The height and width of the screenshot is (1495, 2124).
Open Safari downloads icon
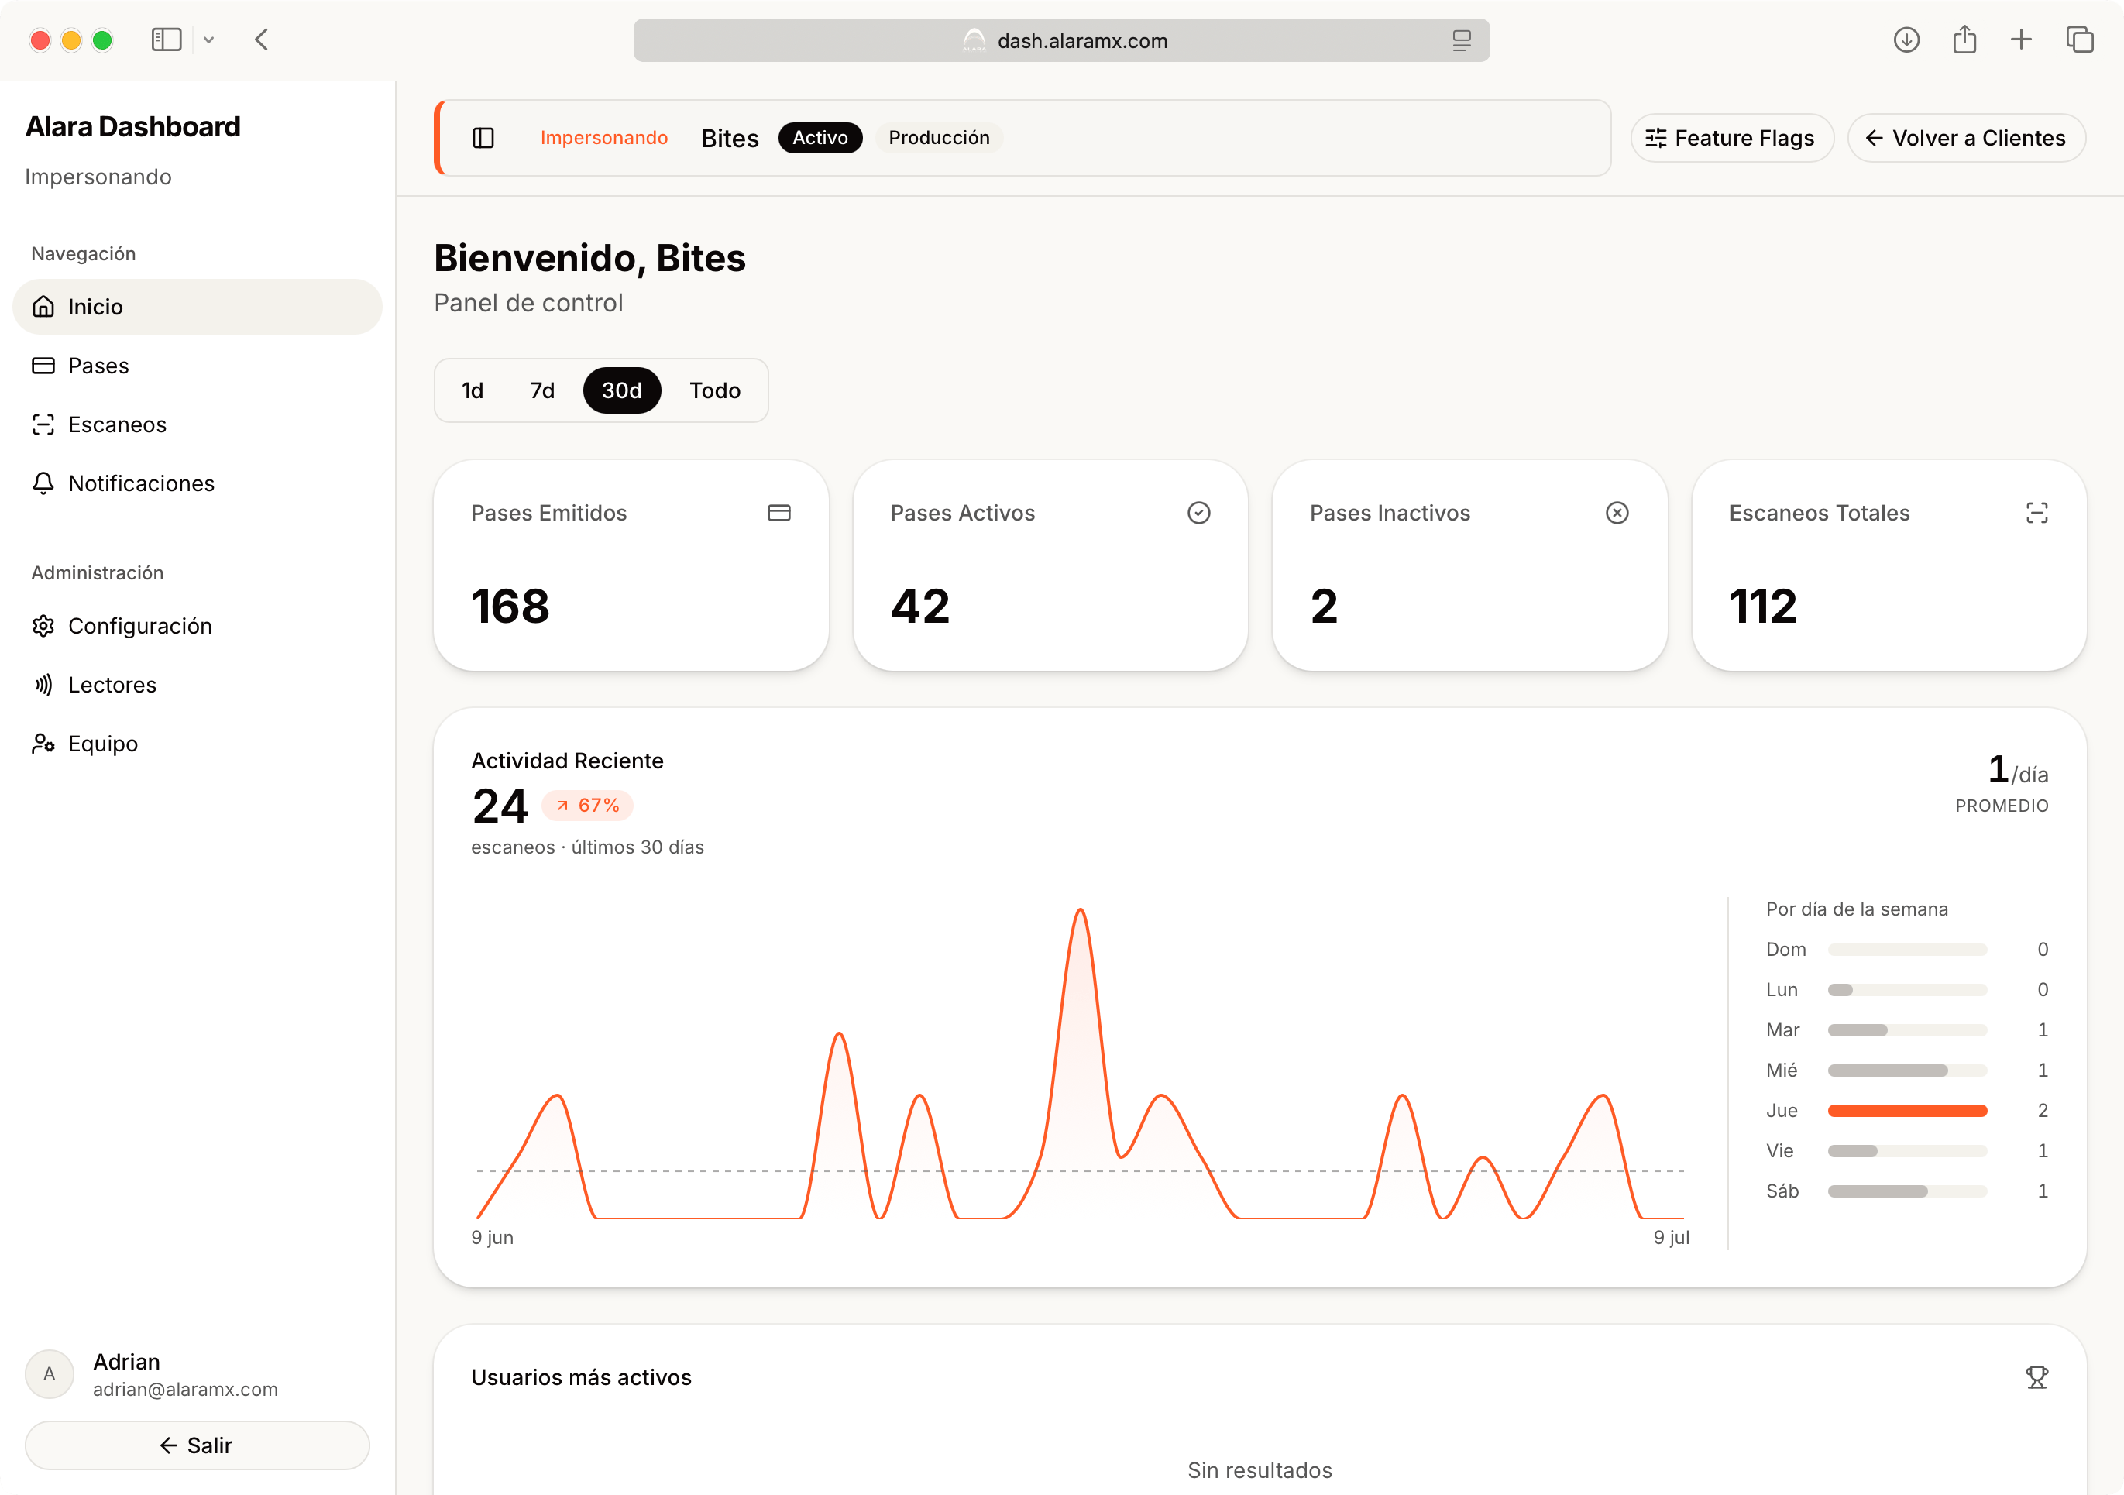point(1906,40)
